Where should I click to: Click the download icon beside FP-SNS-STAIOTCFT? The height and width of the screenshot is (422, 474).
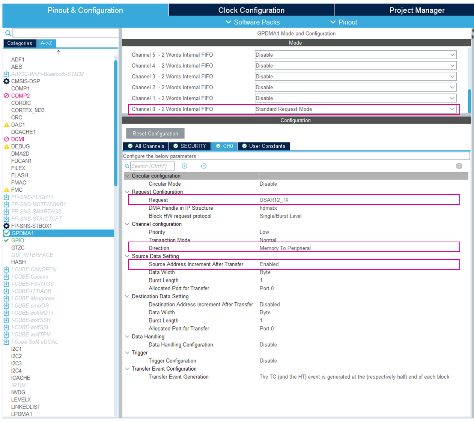point(6,219)
